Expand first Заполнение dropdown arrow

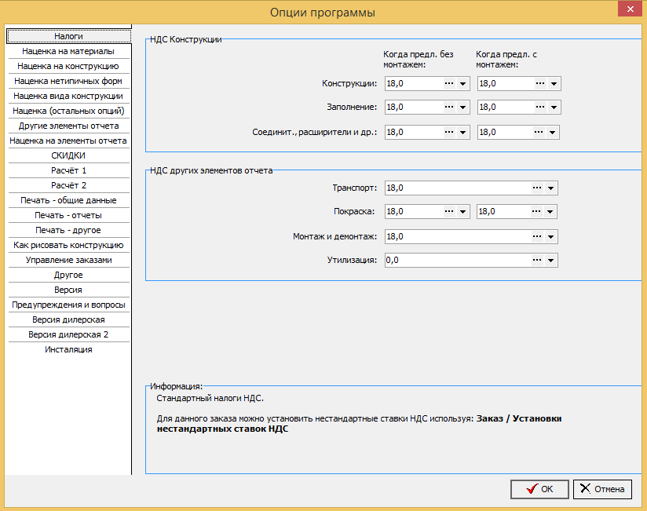462,108
